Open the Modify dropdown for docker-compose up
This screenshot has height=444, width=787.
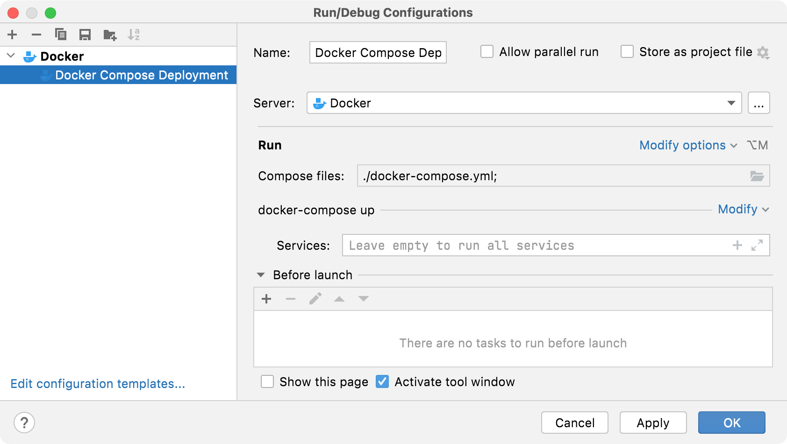(x=744, y=209)
